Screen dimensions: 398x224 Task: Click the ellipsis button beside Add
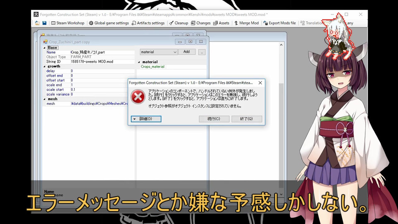202,52
